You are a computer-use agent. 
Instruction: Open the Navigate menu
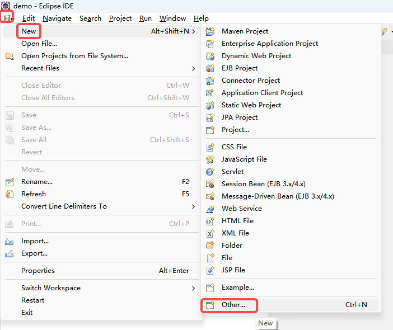pos(57,18)
